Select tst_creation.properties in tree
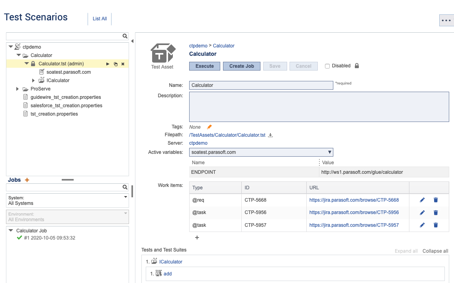 coord(54,114)
